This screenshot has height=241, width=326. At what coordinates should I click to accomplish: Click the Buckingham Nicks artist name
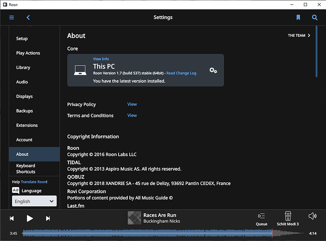point(162,221)
